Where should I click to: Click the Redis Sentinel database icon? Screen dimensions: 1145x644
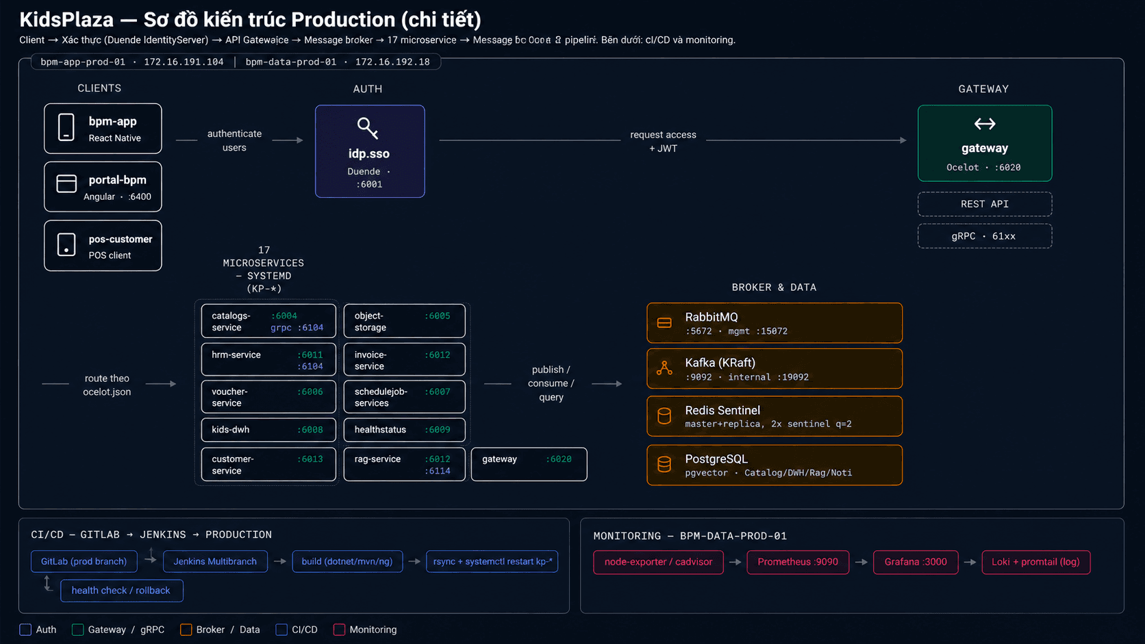click(664, 416)
